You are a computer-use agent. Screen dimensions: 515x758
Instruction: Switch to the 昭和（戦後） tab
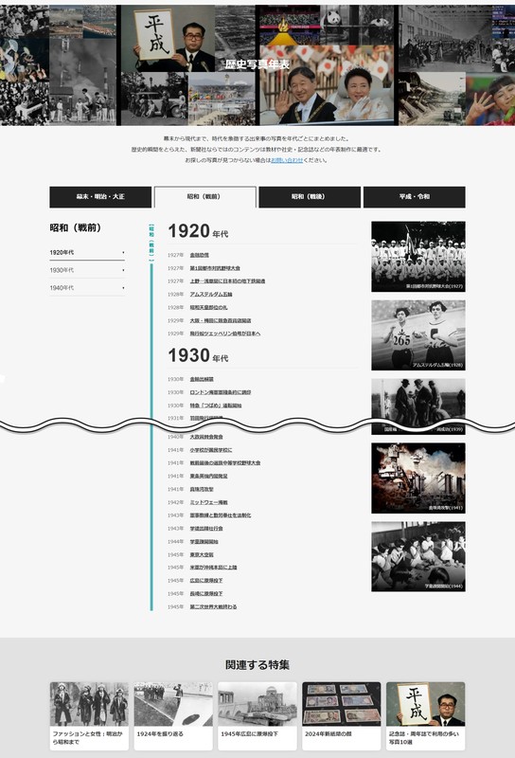310,197
